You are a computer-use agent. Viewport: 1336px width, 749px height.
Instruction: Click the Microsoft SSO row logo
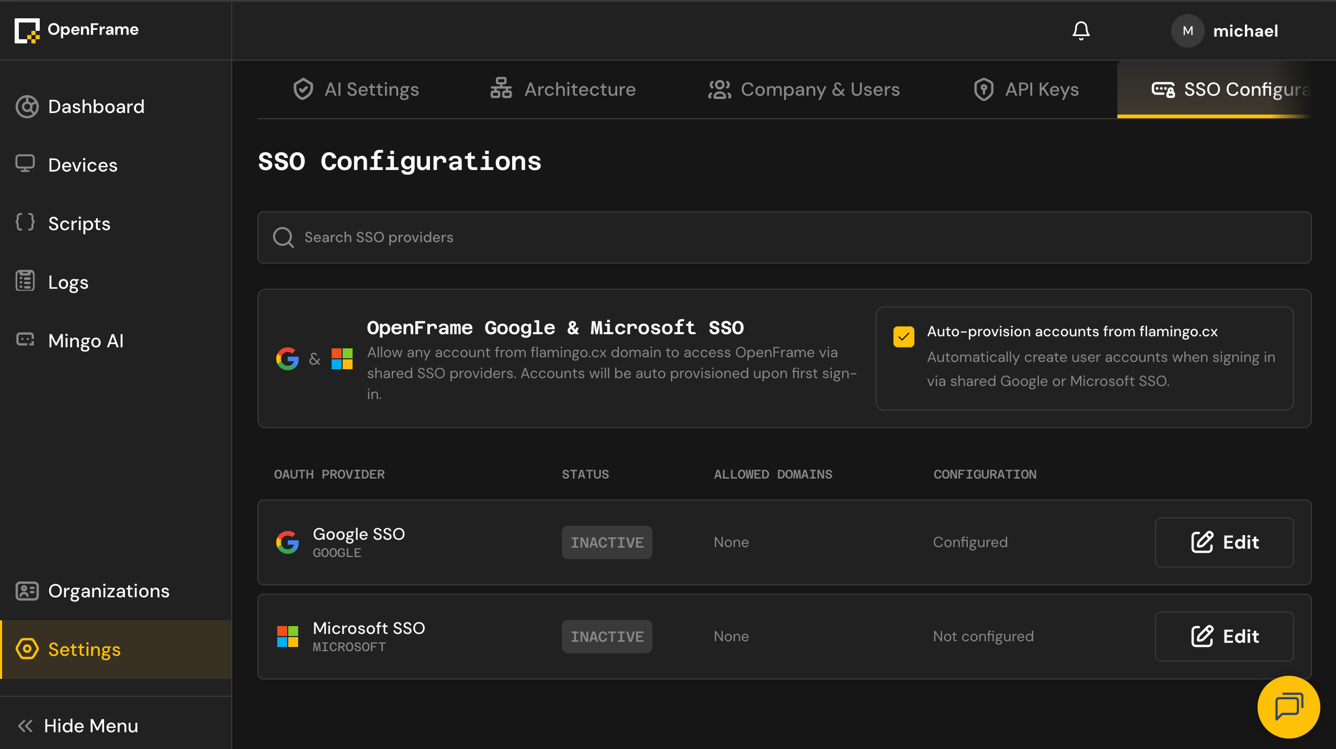pyautogui.click(x=287, y=637)
